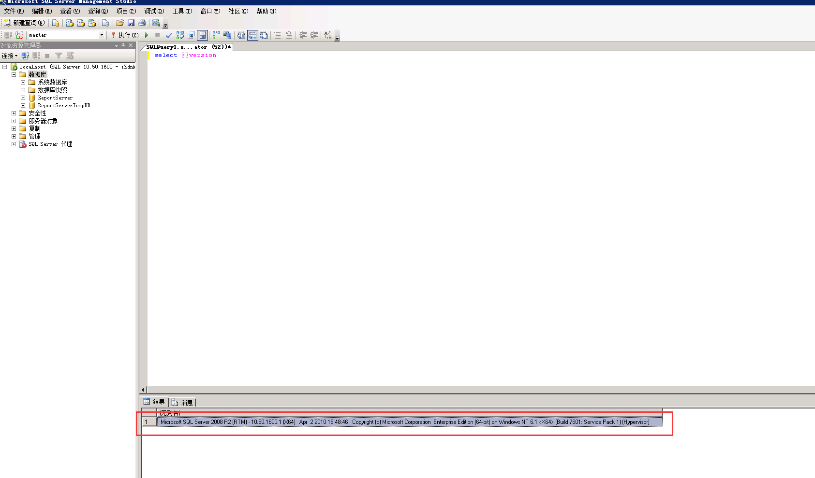Collapse the localhost server node

tap(4, 67)
